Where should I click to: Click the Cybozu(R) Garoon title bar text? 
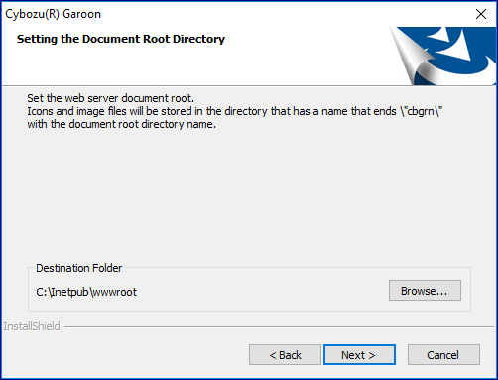54,14
